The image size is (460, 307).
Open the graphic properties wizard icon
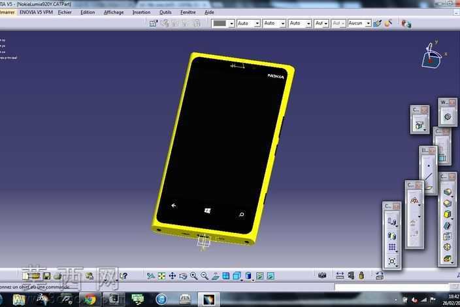click(388, 23)
